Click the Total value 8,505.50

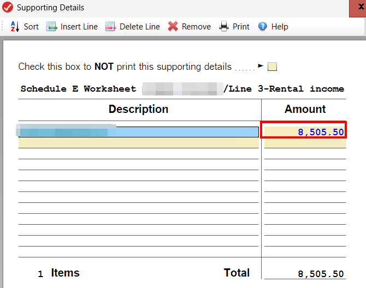click(x=321, y=274)
